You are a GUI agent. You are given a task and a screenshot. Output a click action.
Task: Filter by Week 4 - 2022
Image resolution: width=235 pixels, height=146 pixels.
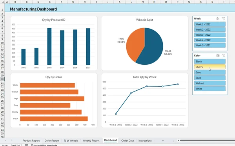(x=209, y=40)
